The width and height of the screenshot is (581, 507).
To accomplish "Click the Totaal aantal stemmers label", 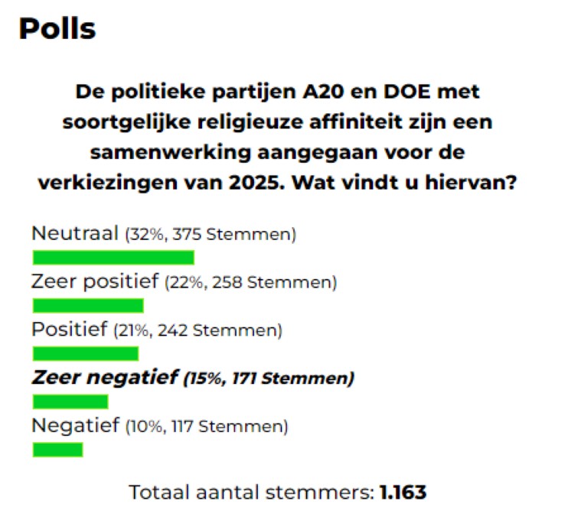I will pos(251,492).
